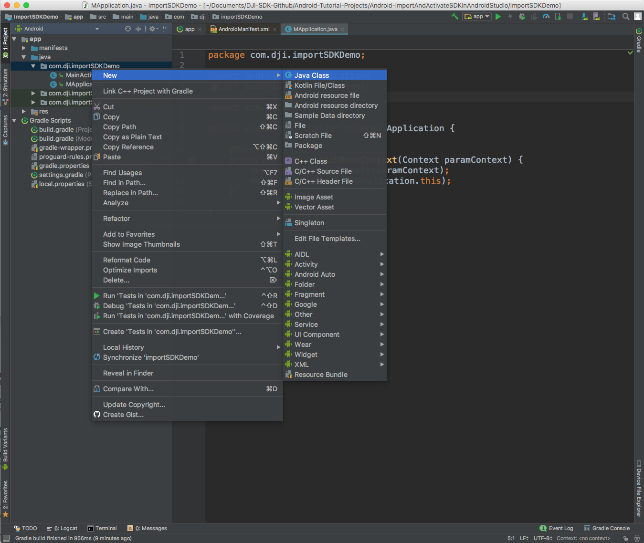Click Find Usages menu entry
The width and height of the screenshot is (644, 543).
(187, 173)
